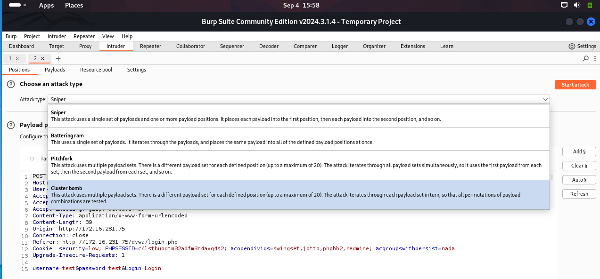
Task: Switch to the Proxy tab
Action: pyautogui.click(x=85, y=46)
